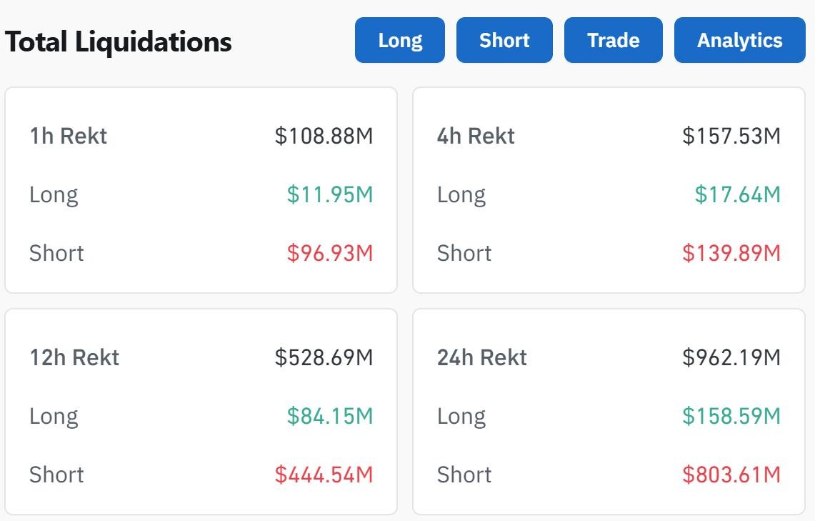The image size is (815, 521).
Task: Click the Long button
Action: (400, 41)
